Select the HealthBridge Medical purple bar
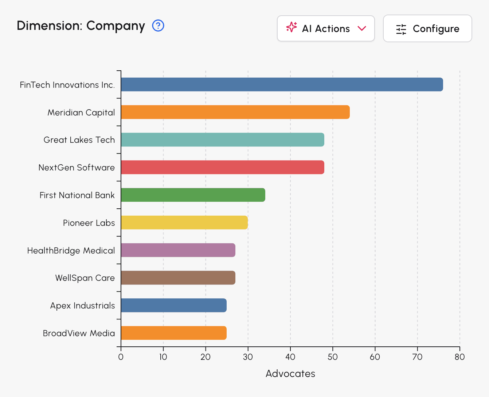The width and height of the screenshot is (489, 397). tap(178, 250)
